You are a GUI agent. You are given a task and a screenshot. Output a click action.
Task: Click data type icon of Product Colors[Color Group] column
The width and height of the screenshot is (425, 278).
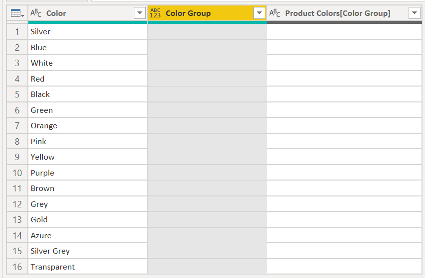coord(275,13)
